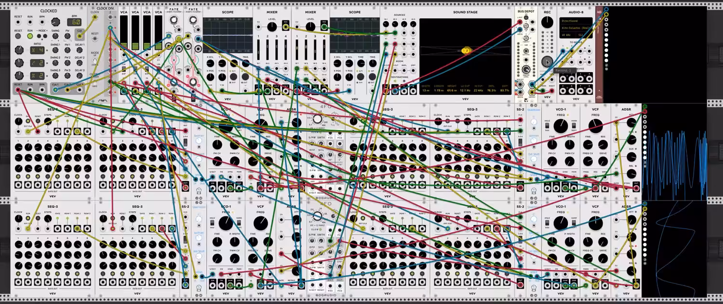Image resolution: width=723 pixels, height=304 pixels.
Task: Click the FREQ knob on bottom-row left VCO-1
Action: coord(226,223)
